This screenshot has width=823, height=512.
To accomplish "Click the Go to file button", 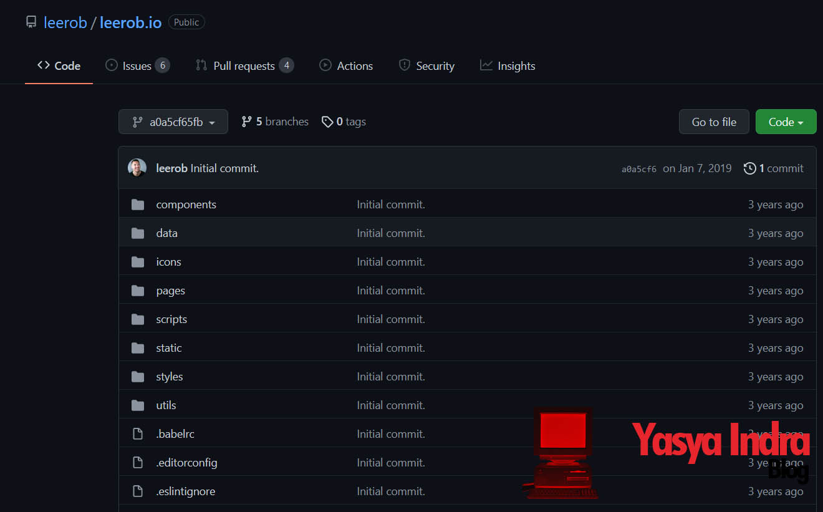I will [714, 122].
